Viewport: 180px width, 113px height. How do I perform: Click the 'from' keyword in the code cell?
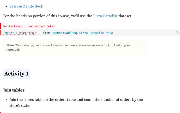[47, 33]
